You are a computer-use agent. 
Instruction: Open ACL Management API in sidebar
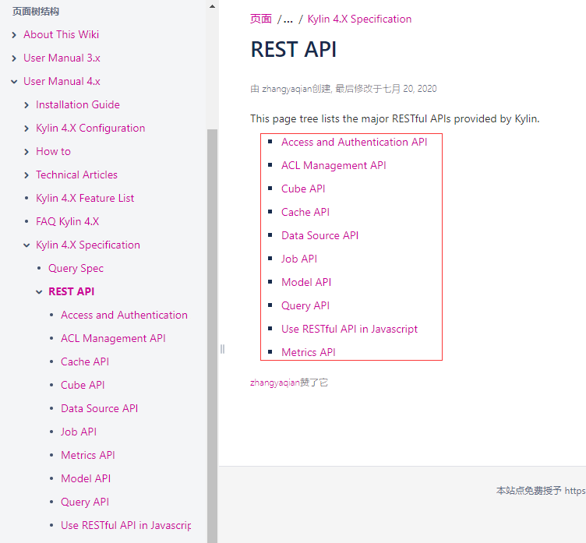click(x=113, y=338)
